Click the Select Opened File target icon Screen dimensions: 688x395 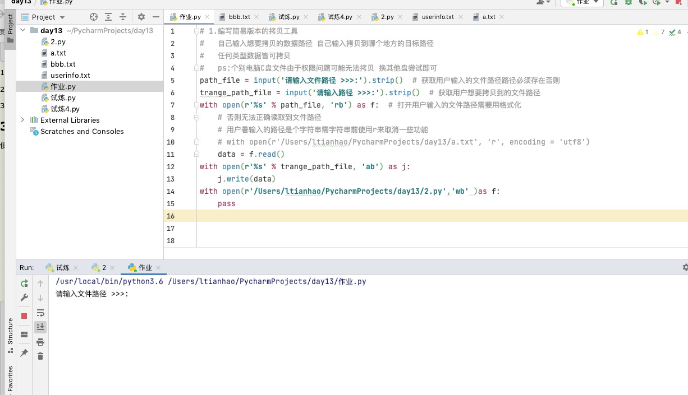(94, 17)
